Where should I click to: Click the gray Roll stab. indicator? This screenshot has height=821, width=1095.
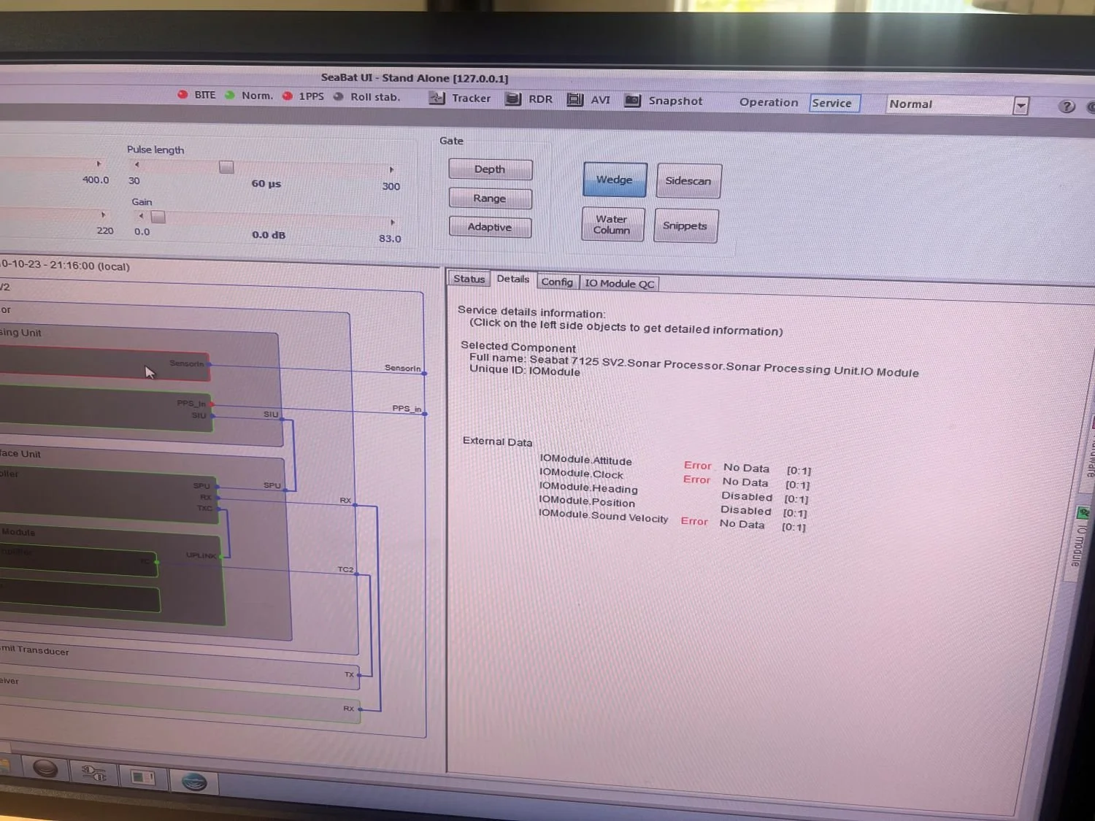(338, 96)
